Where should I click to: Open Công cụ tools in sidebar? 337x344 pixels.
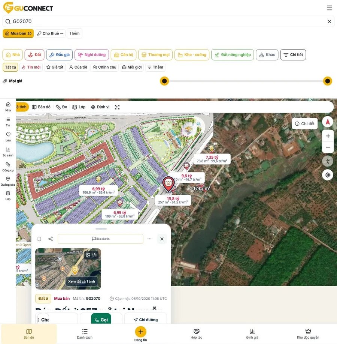pos(8,167)
